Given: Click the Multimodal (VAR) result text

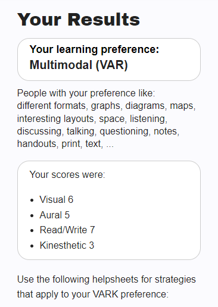Looking at the screenshot, I should [x=79, y=65].
